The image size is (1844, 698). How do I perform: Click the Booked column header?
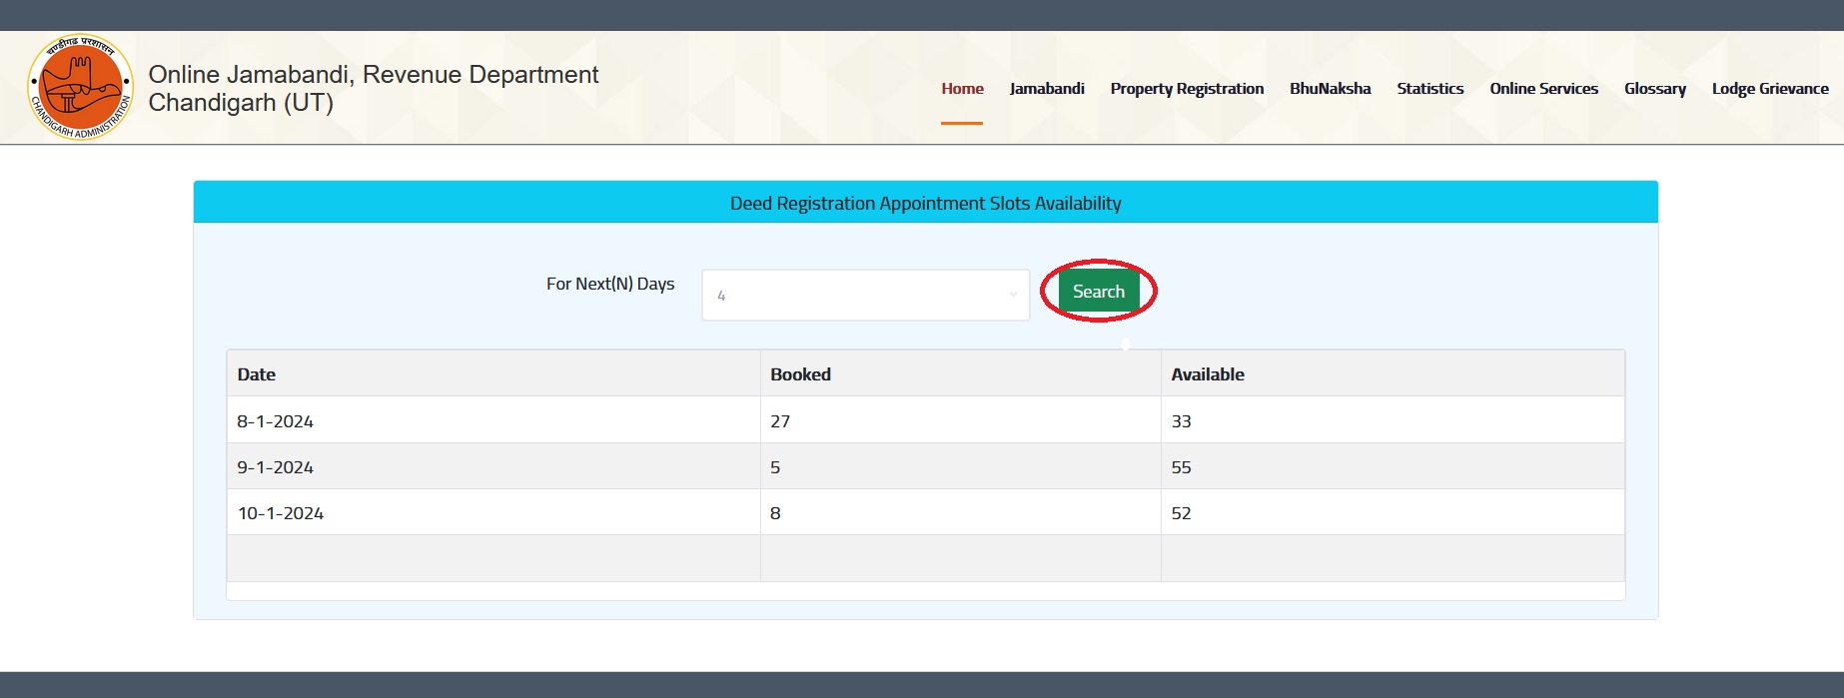pyautogui.click(x=800, y=374)
